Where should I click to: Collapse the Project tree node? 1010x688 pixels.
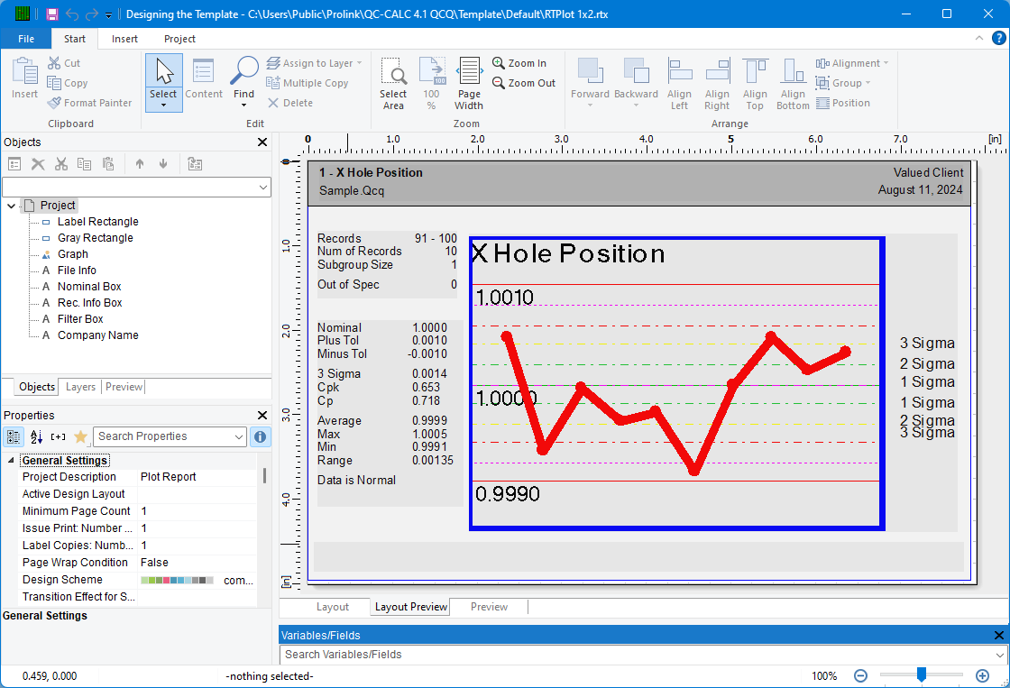pos(9,205)
